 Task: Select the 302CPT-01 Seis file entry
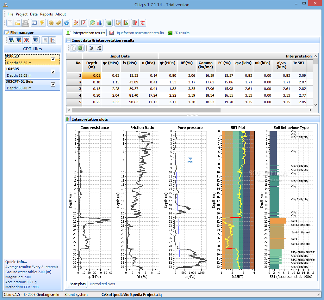click(x=33, y=85)
